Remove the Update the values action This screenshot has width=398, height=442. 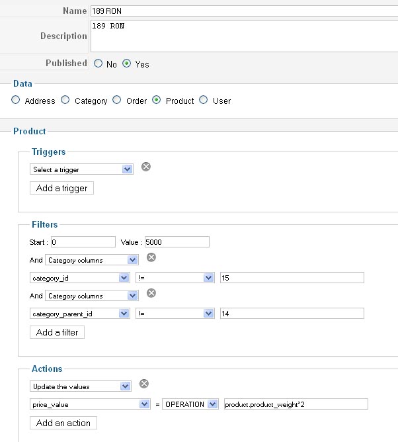[x=144, y=383]
